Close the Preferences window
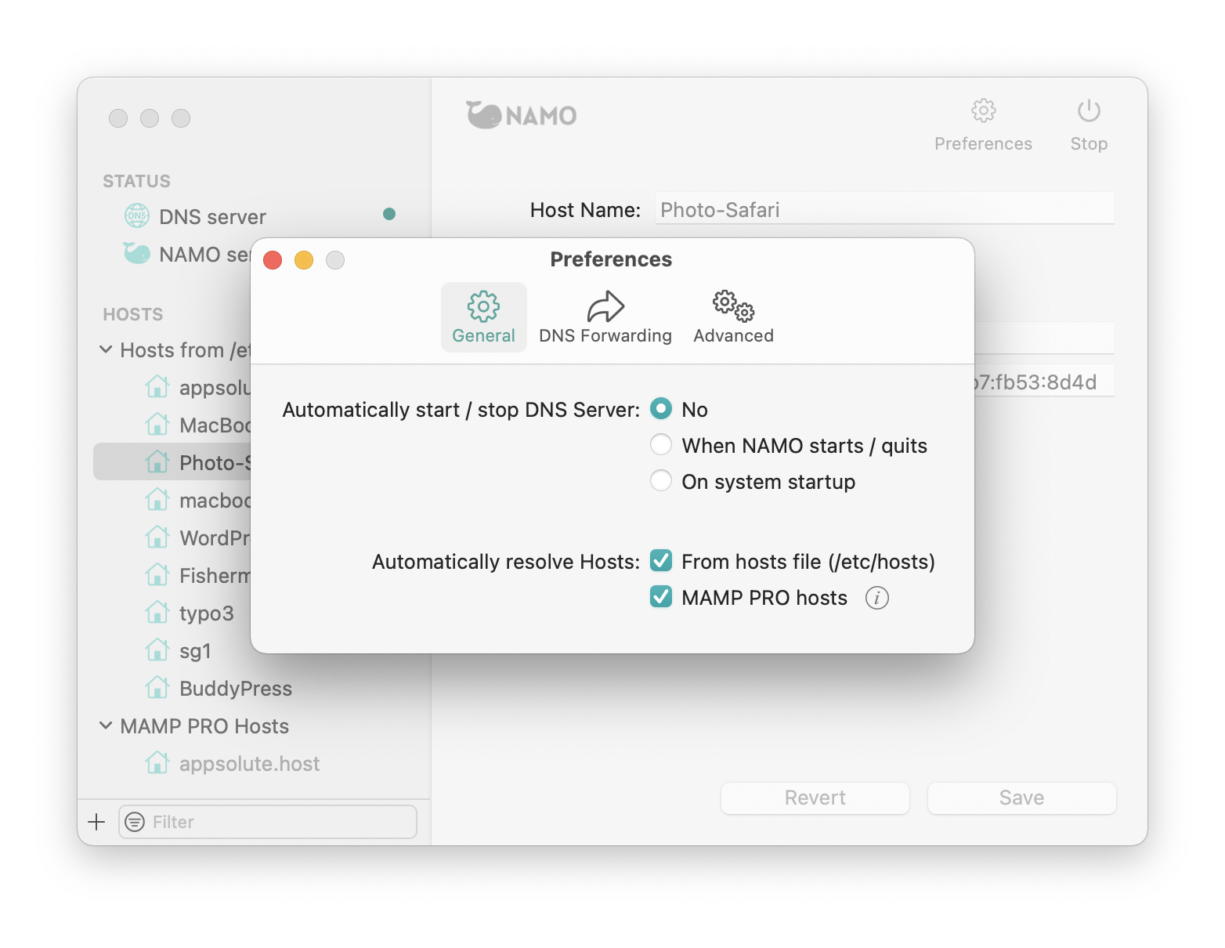The height and width of the screenshot is (948, 1225). [x=273, y=260]
